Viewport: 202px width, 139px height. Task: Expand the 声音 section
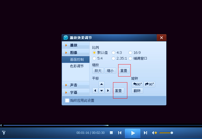[74, 85]
